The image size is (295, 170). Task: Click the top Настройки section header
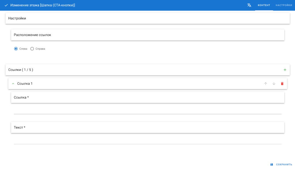coord(17,18)
